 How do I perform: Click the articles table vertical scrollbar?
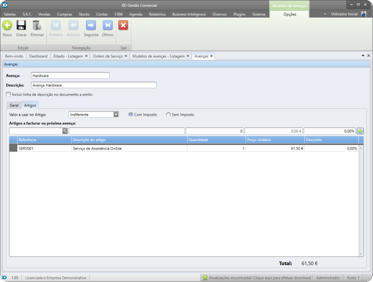(361, 200)
